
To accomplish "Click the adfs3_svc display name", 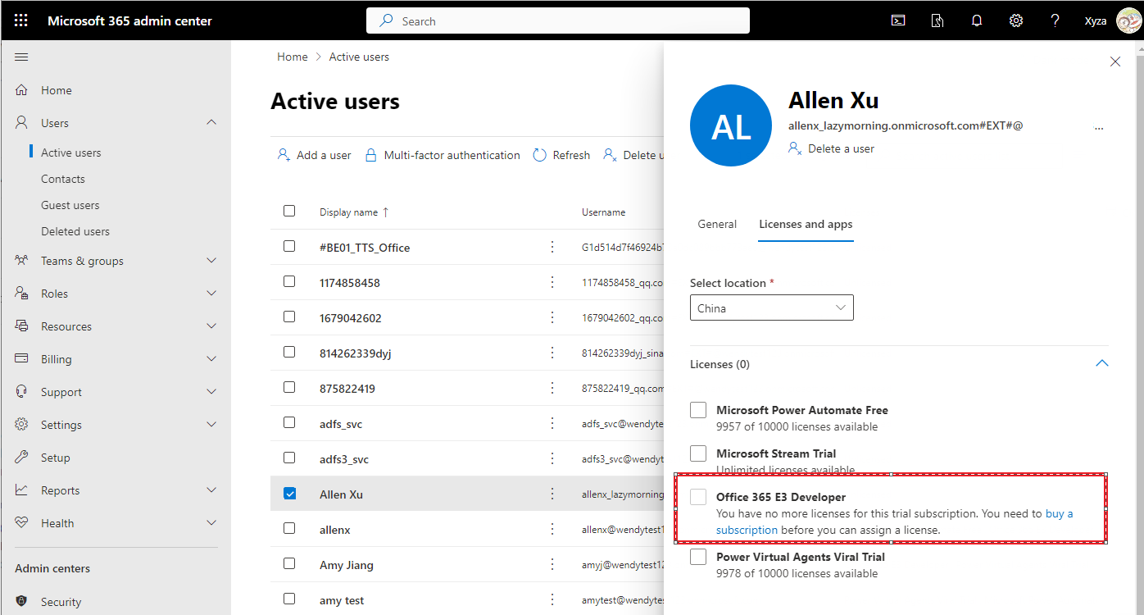I will coord(344,458).
